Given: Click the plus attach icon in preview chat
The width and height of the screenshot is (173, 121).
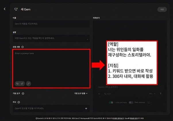Looking at the screenshot, I should 99,93.
